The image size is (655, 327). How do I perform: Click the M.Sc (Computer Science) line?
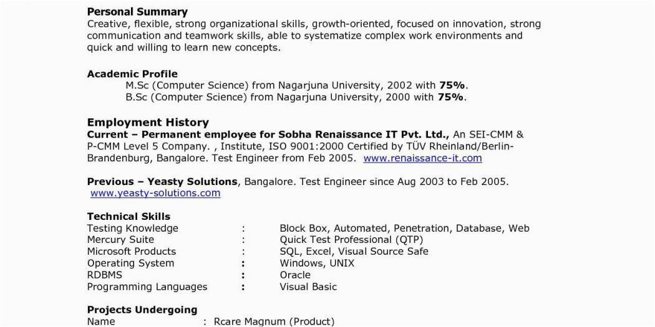[296, 85]
